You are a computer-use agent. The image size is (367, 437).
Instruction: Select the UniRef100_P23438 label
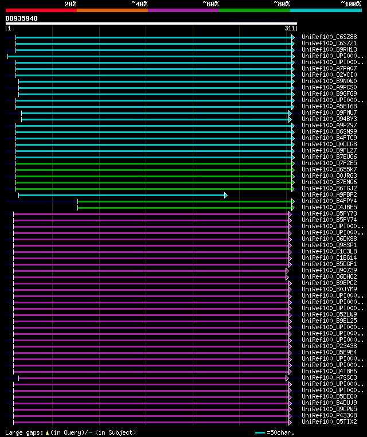[329, 346]
